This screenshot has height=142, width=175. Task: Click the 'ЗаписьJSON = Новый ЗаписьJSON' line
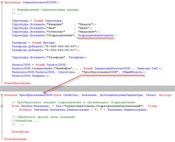click(39, 65)
